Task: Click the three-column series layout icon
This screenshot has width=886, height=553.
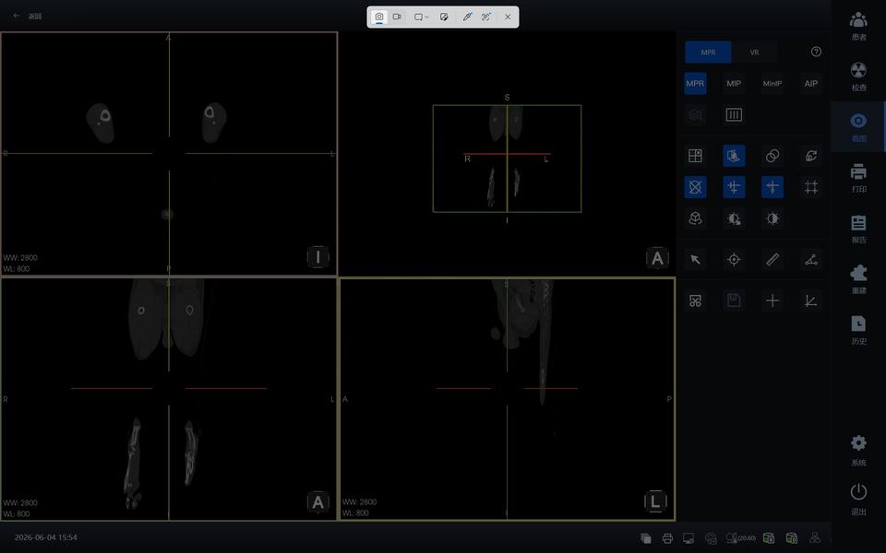Action: coord(734,115)
